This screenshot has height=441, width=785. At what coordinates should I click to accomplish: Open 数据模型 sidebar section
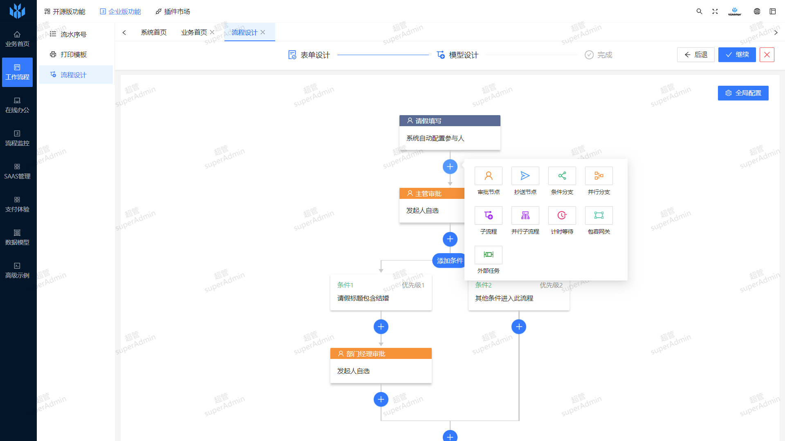click(17, 238)
